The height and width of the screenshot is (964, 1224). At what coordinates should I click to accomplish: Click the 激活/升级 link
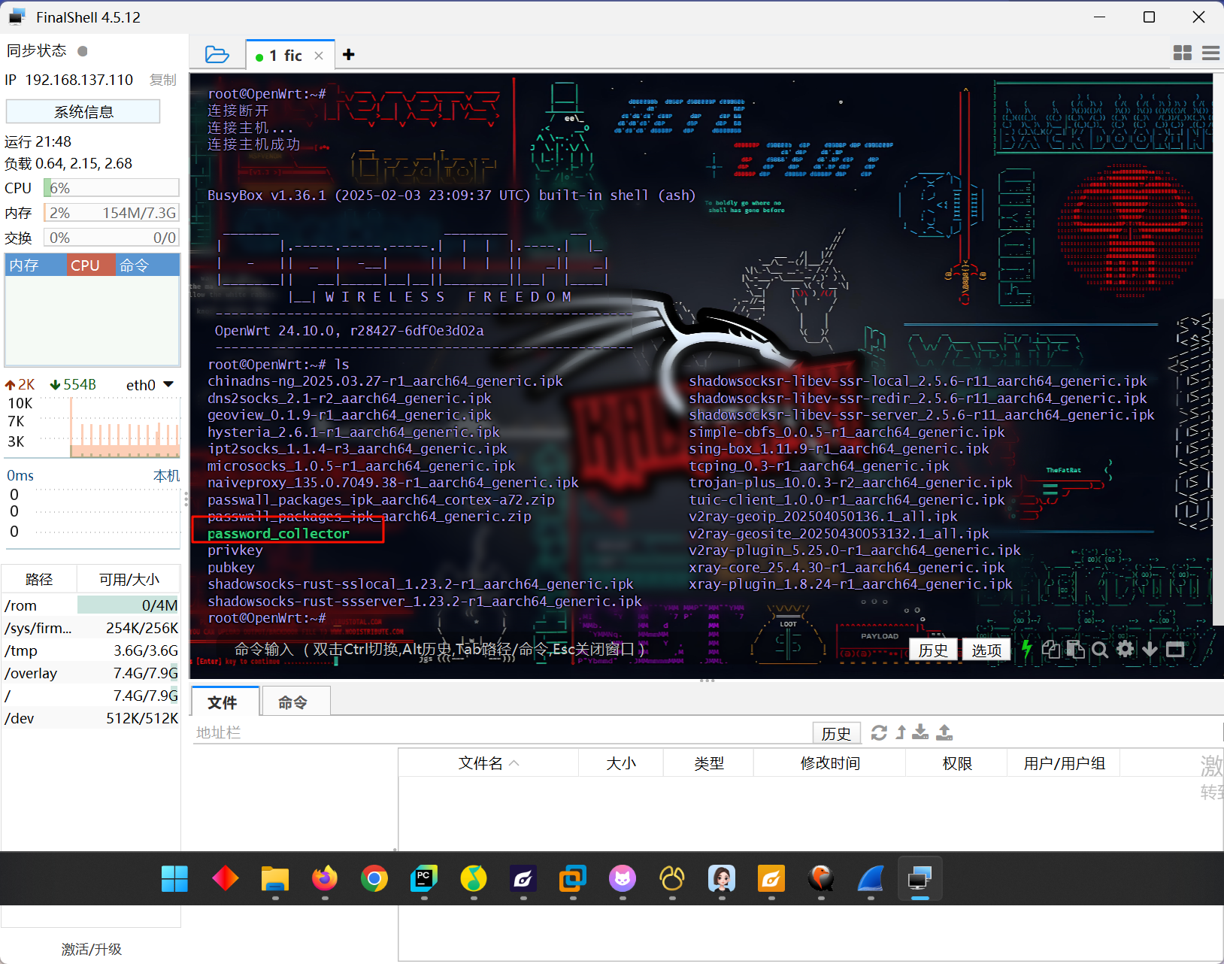(x=91, y=949)
